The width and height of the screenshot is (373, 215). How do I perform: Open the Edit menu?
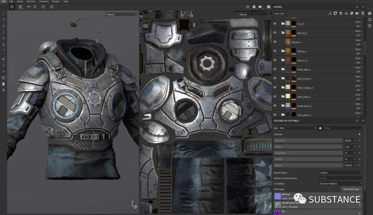[x=11, y=1]
